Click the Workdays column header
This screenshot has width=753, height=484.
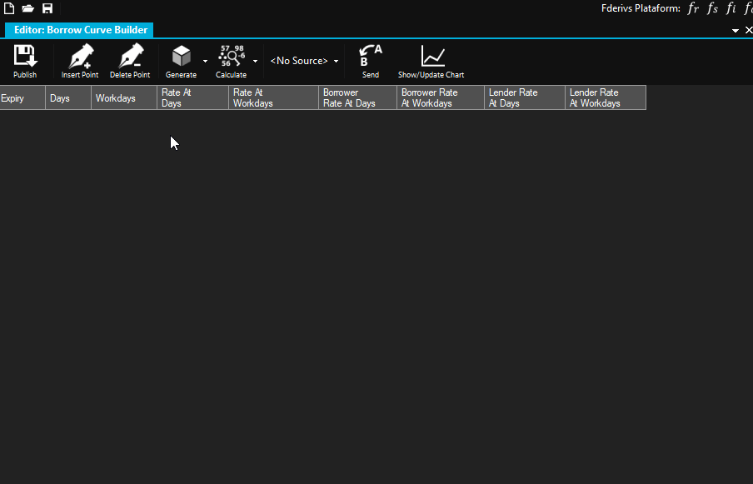point(116,98)
